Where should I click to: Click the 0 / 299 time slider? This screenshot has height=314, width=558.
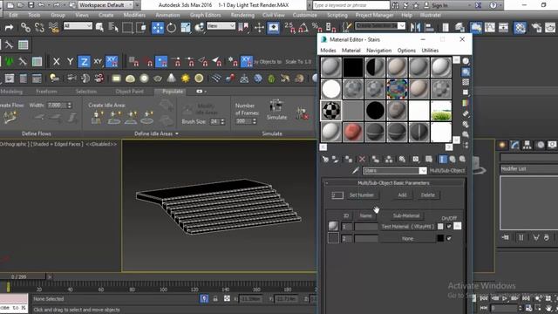click(x=23, y=276)
